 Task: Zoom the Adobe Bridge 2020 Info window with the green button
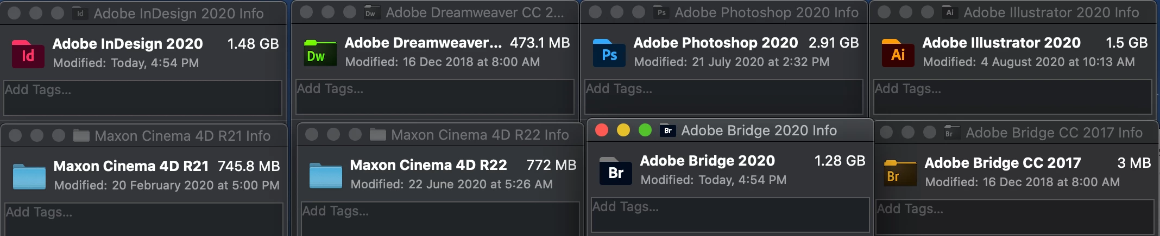[645, 130]
